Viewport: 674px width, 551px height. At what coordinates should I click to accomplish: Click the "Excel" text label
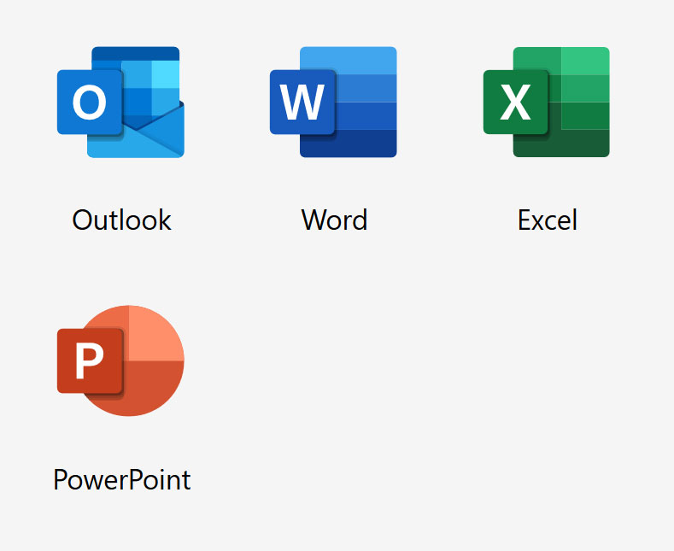pyautogui.click(x=547, y=220)
